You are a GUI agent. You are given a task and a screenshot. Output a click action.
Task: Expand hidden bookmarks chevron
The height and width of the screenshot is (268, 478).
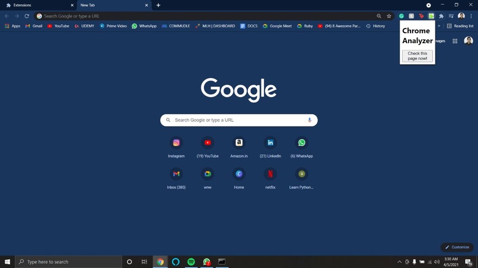(x=439, y=26)
